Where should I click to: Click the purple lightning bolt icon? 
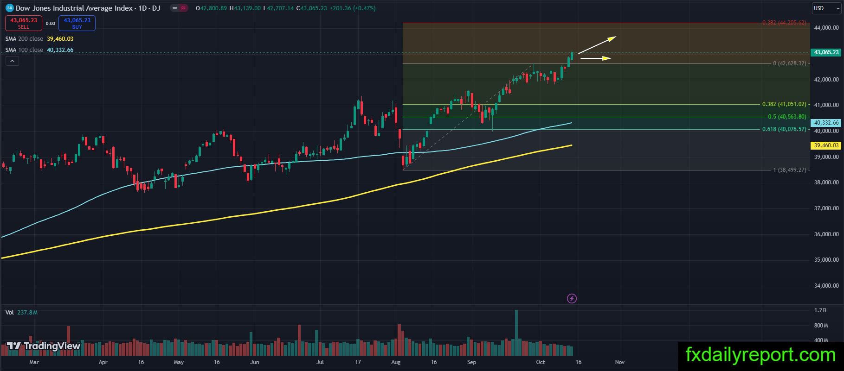tap(572, 299)
